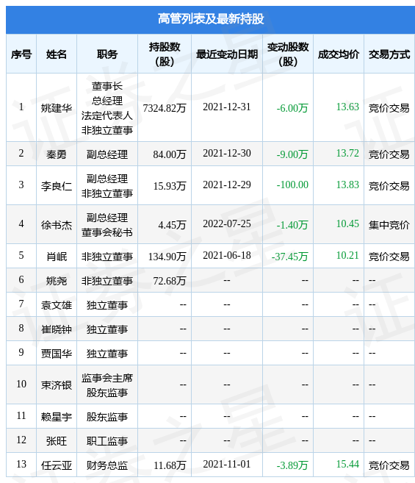The width and height of the screenshot is (415, 483).
Task: Click the 高管列表及最新持股 title banner
Action: click(210, 19)
